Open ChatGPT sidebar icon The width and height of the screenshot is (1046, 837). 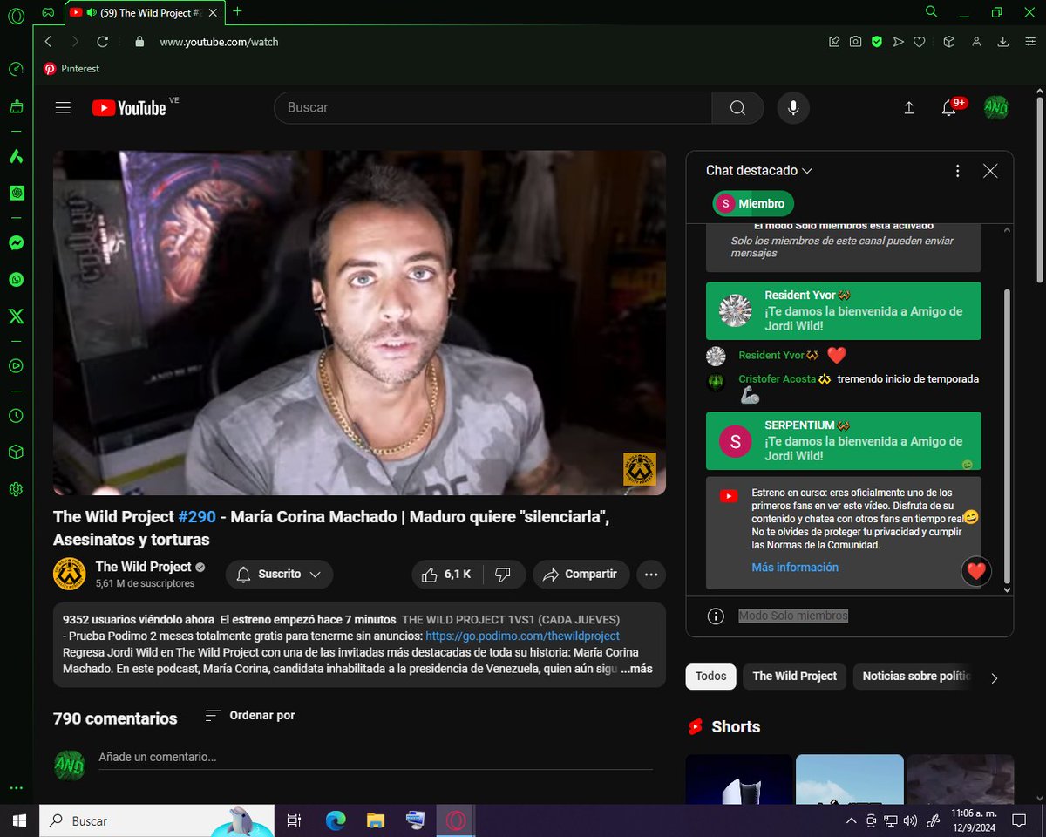[x=16, y=193]
